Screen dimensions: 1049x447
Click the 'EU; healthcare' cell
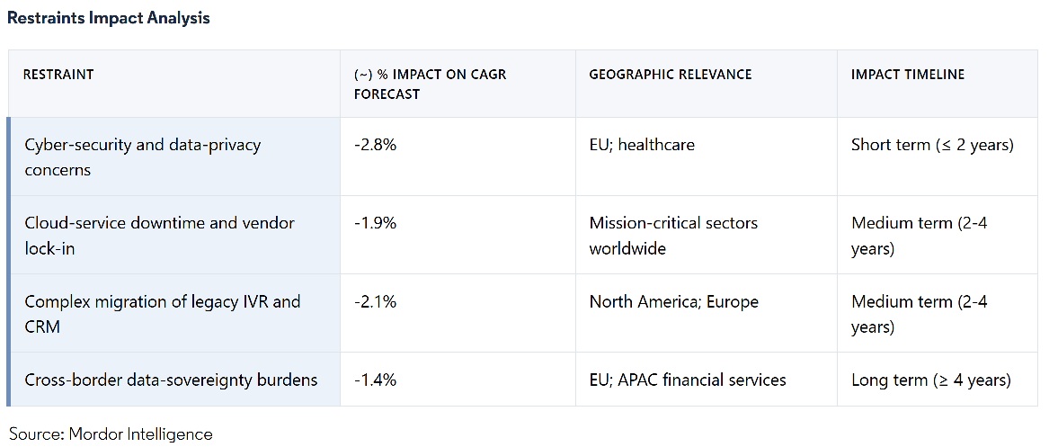pos(641,145)
